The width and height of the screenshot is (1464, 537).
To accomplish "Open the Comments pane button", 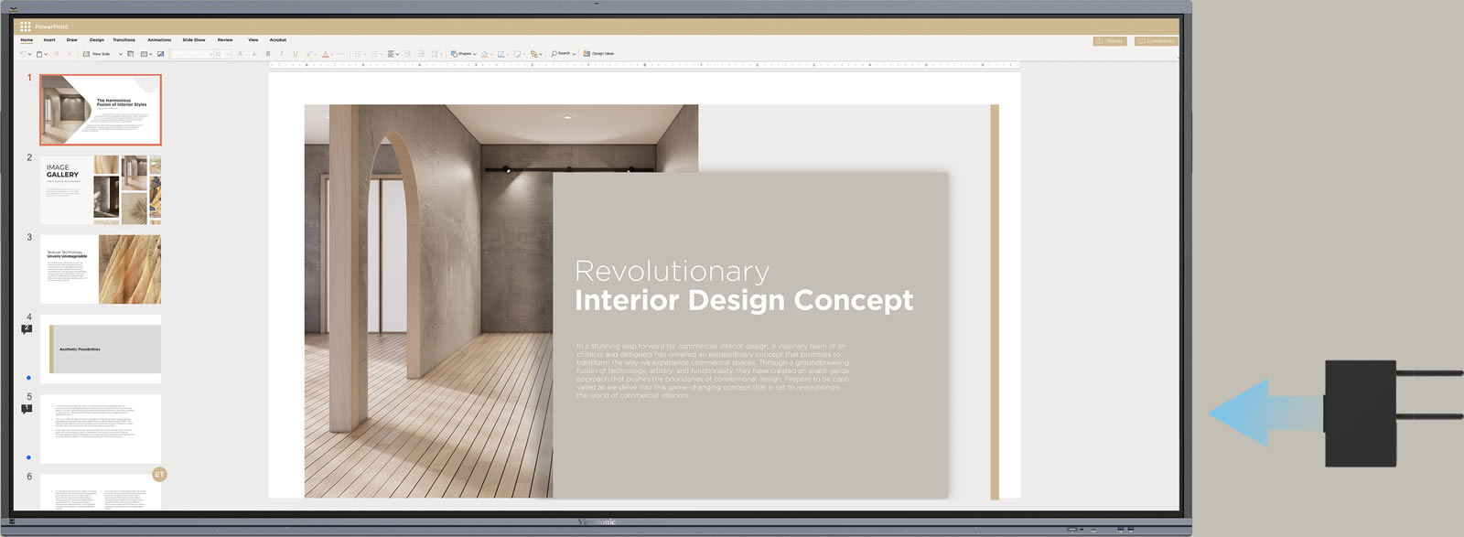I will coord(1156,41).
